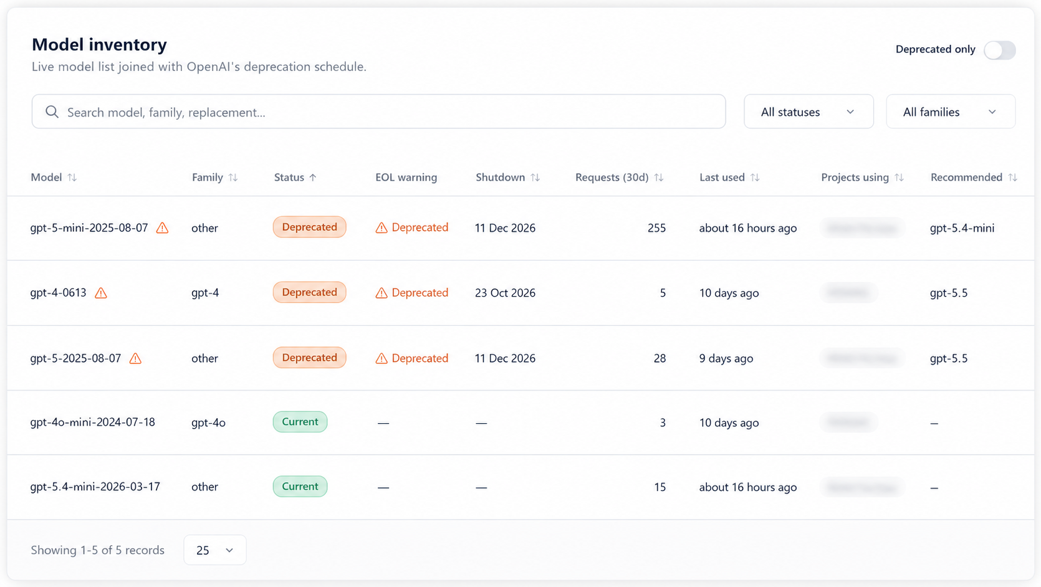Click family cell gpt-4
Screen dimensions: 1041x587
point(205,293)
